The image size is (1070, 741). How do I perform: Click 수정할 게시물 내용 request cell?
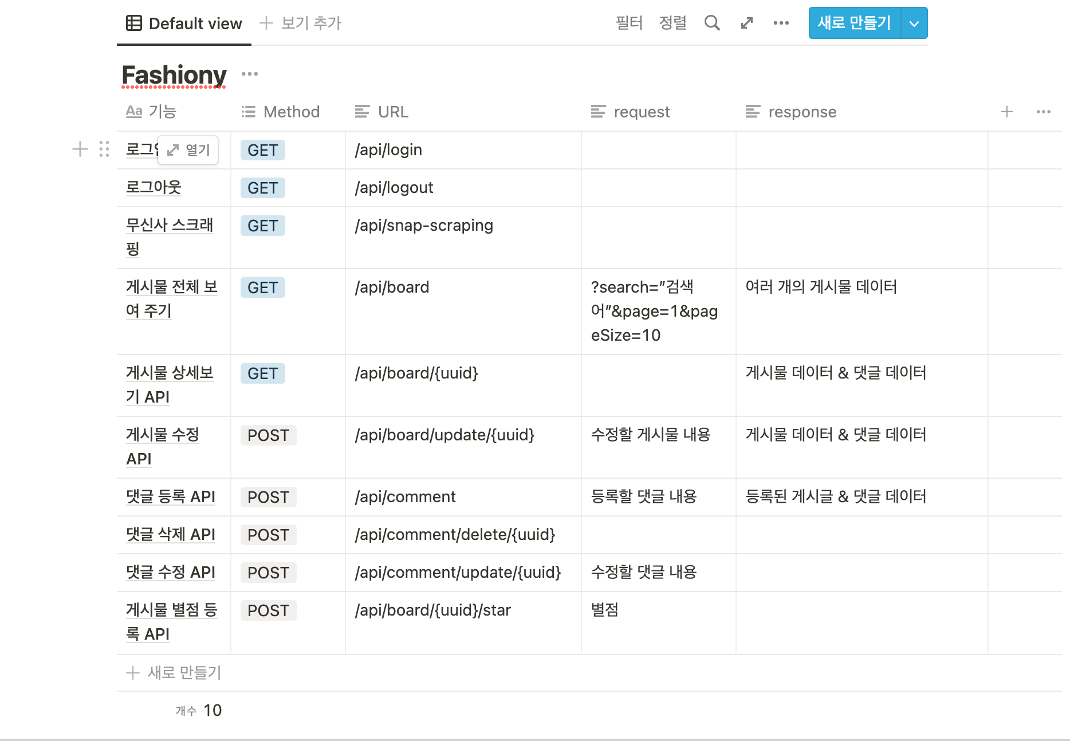(x=659, y=447)
